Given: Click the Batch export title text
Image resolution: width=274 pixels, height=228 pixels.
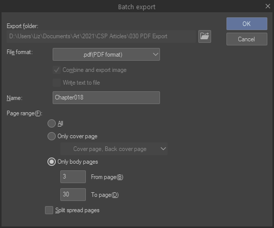Looking at the screenshot, I should point(136,7).
